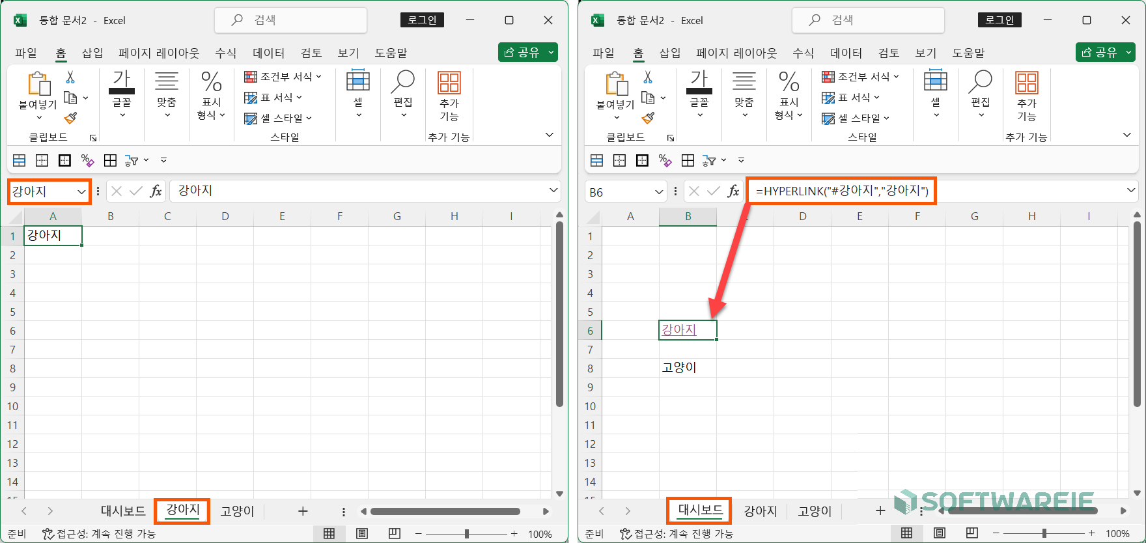Click zoom in plus in left window
The width and height of the screenshot is (1146, 543).
coord(514,534)
